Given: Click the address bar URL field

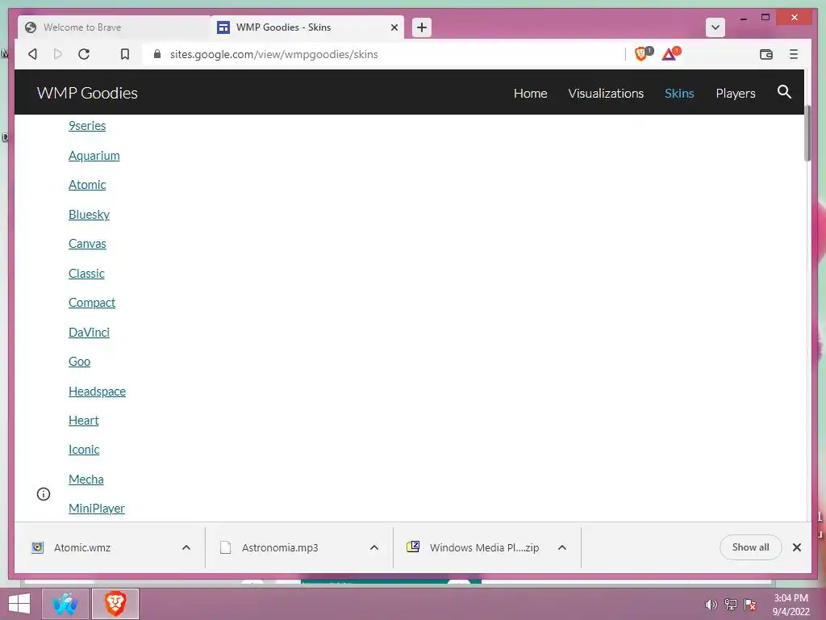Looking at the screenshot, I should point(385,54).
